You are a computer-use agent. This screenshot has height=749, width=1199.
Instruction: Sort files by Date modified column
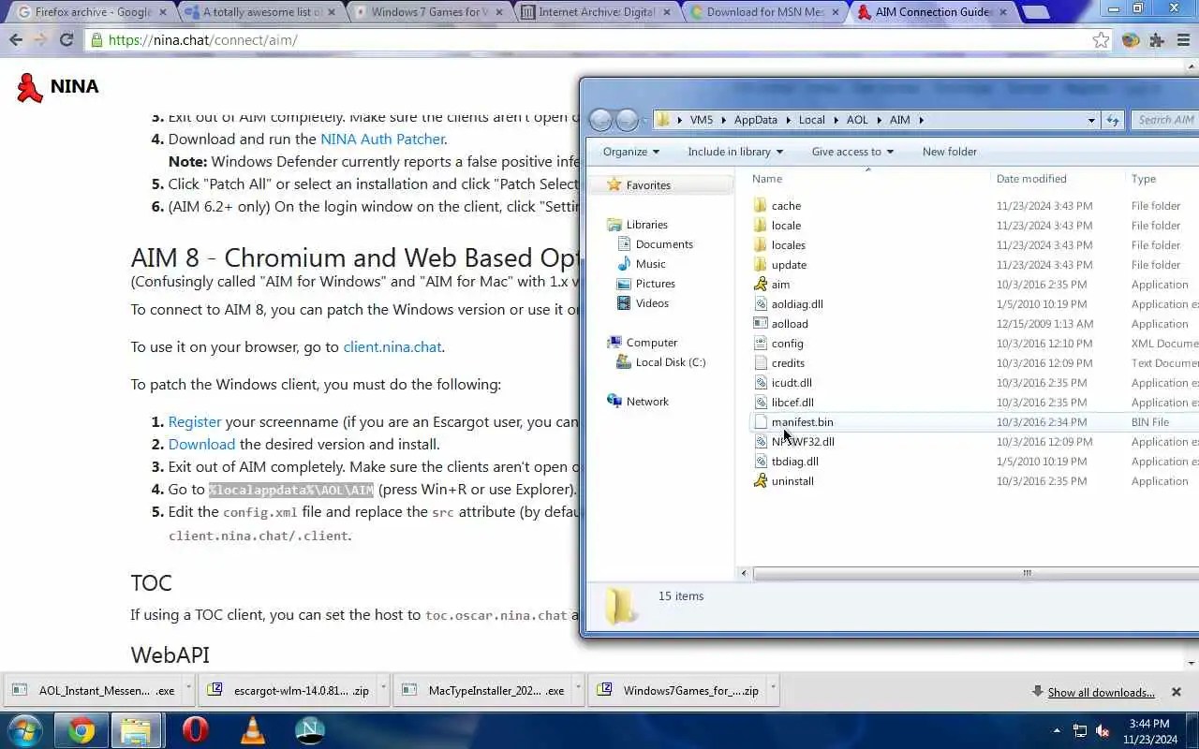[x=1031, y=179]
